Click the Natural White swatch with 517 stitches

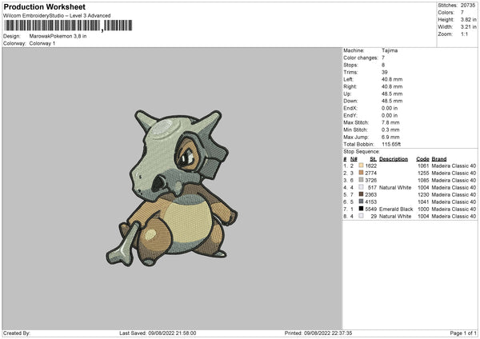coord(361,187)
